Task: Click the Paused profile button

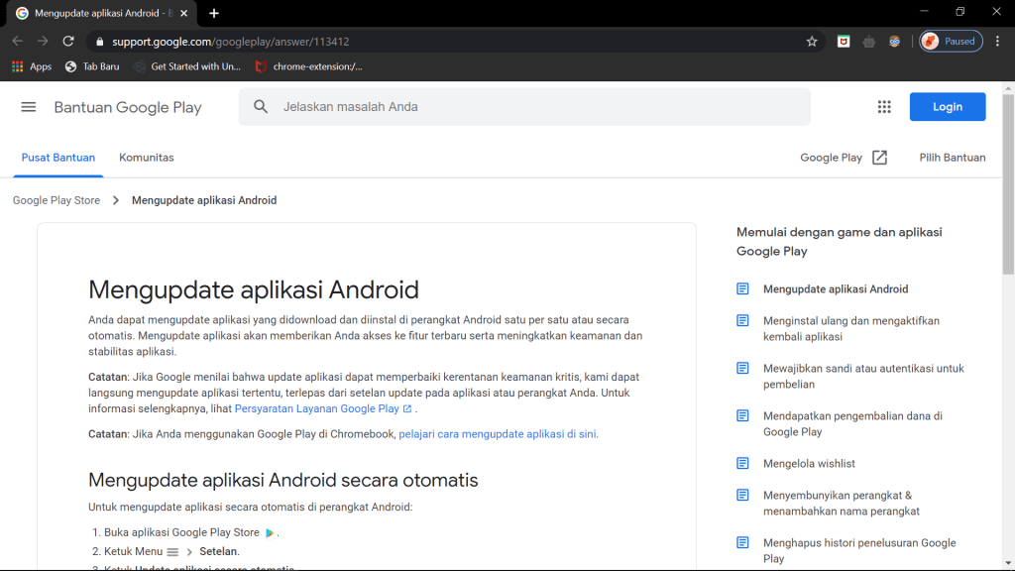Action: point(951,42)
